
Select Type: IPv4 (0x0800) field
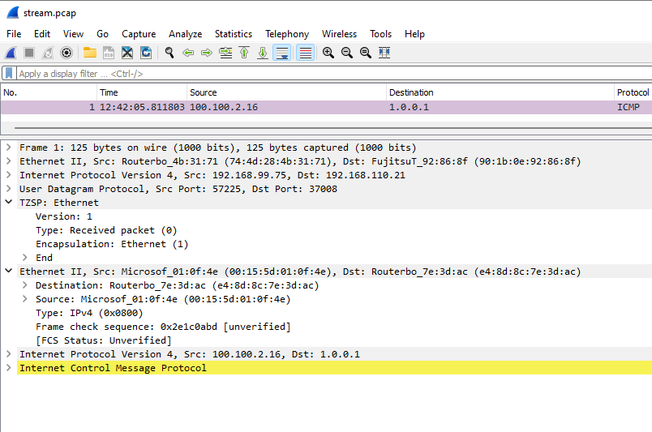point(89,313)
